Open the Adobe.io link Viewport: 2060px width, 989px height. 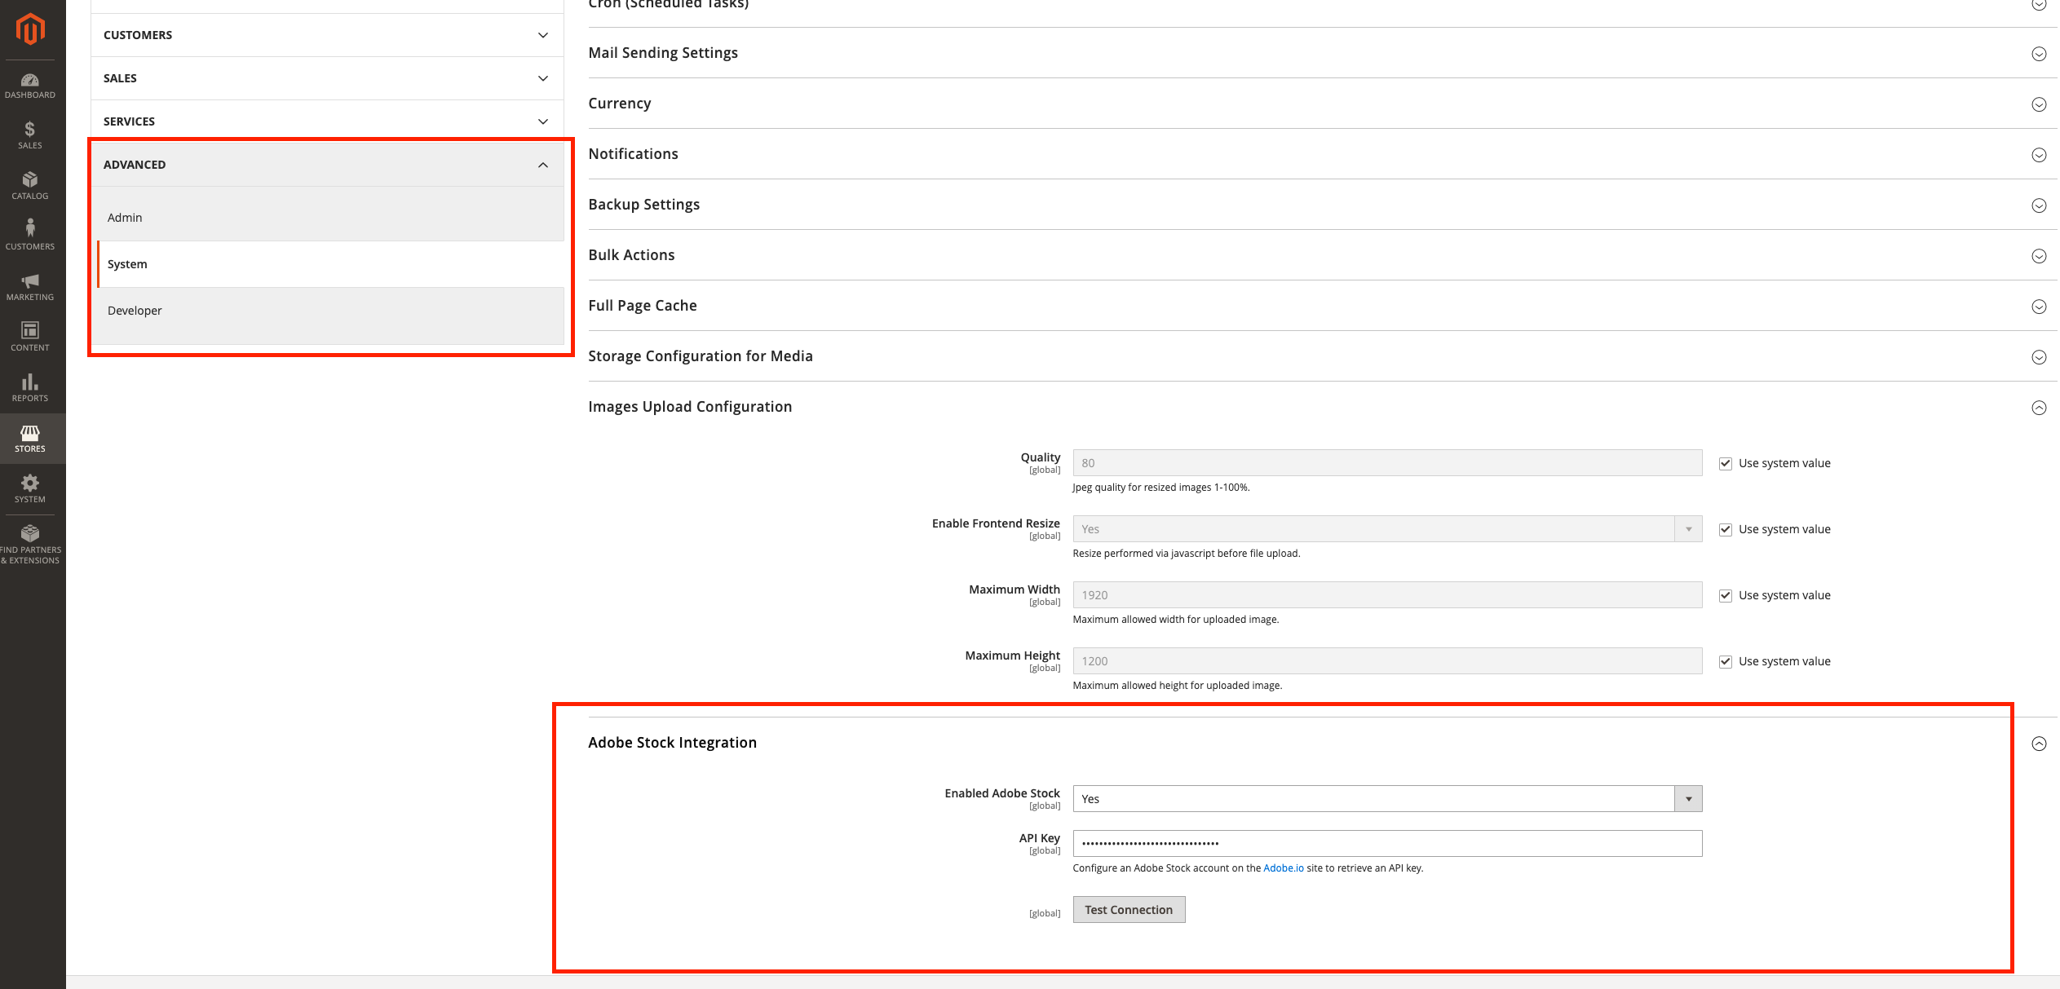[x=1283, y=868]
